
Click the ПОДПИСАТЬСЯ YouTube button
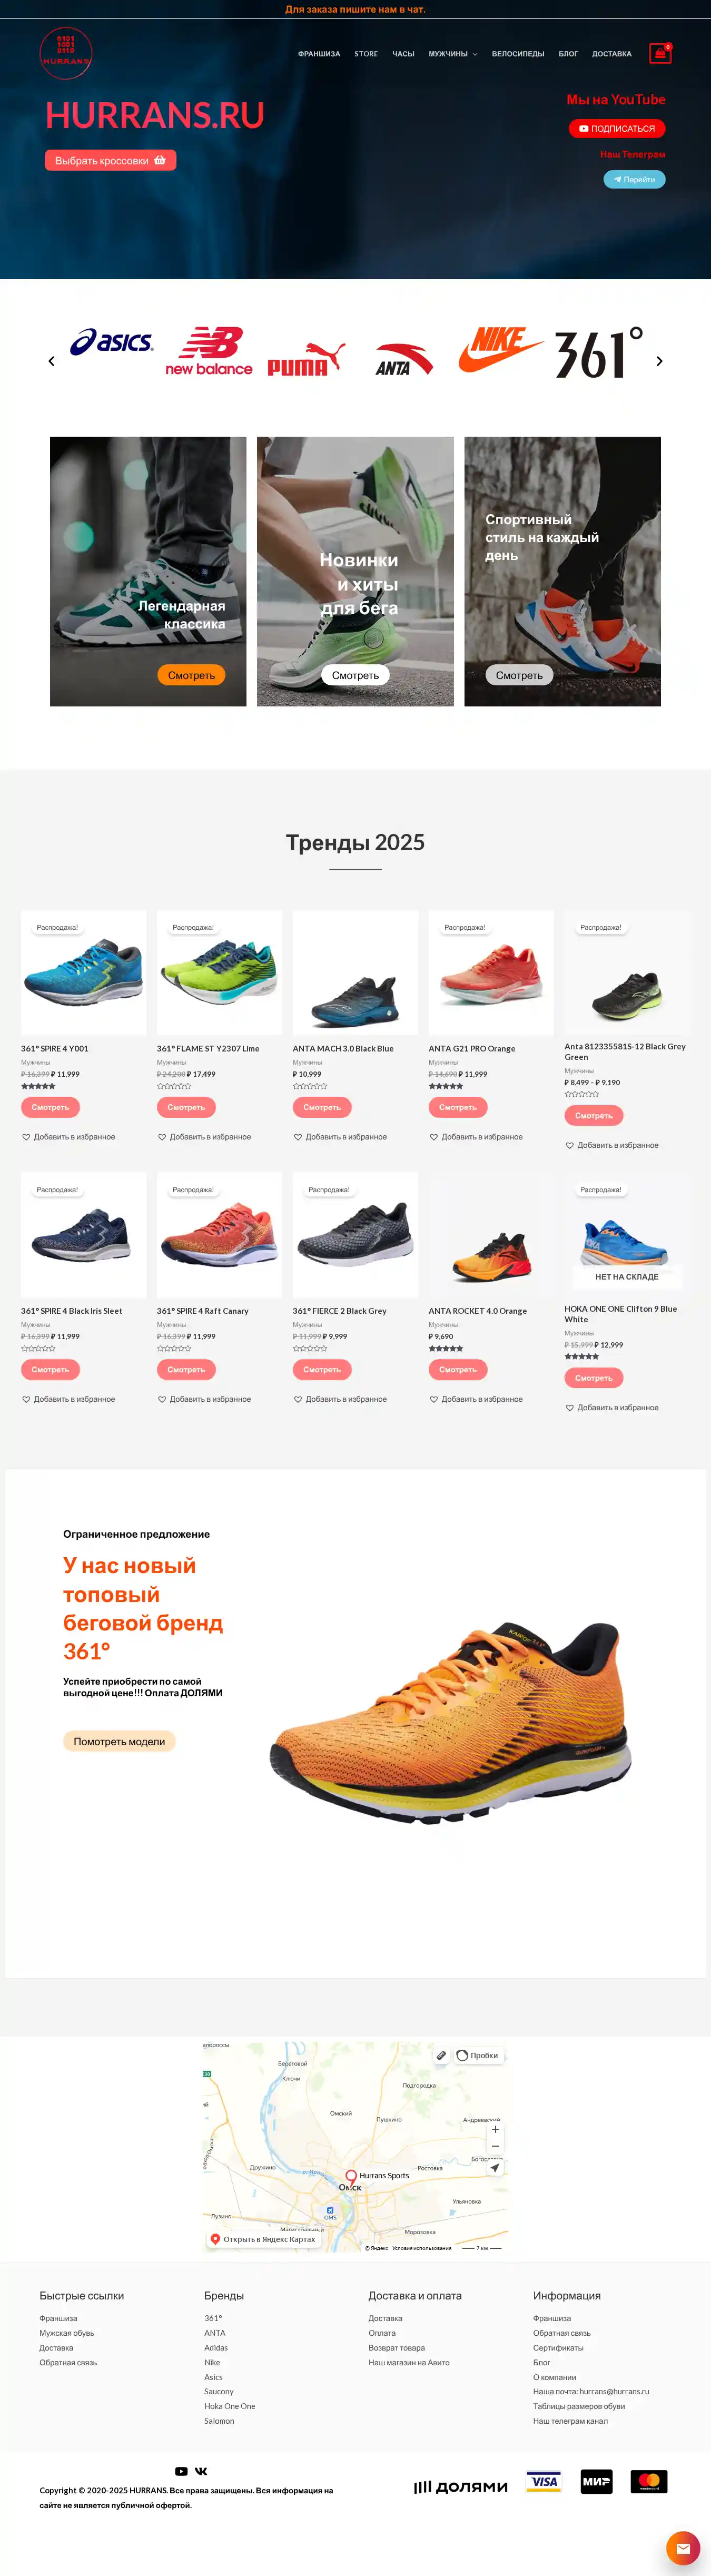click(617, 128)
